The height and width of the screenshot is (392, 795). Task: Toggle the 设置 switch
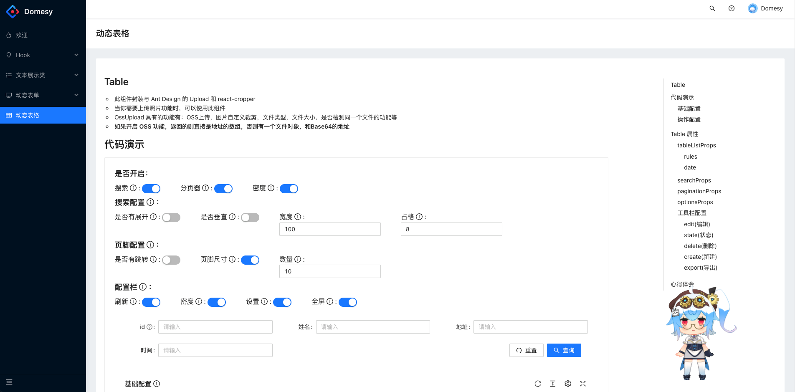click(282, 302)
